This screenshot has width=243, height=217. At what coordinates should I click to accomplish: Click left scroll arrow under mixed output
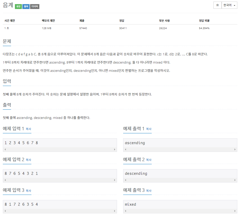coord(125,211)
